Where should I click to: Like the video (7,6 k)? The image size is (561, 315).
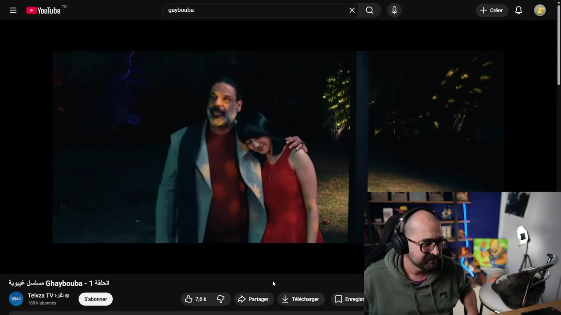pyautogui.click(x=196, y=299)
